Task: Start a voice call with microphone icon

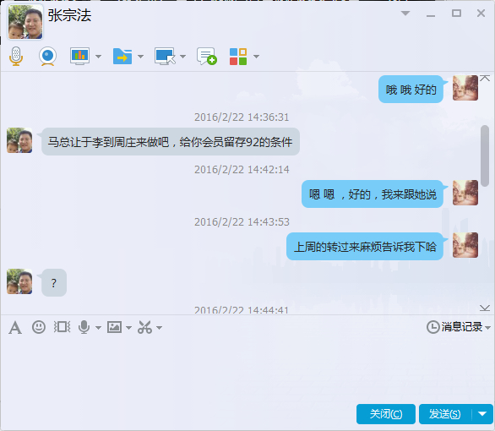Action: tap(16, 57)
